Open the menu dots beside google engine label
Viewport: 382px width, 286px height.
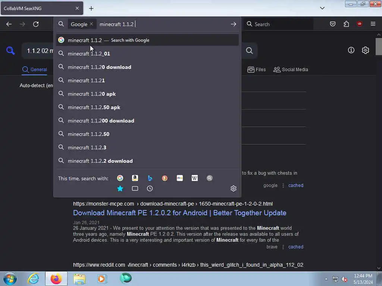283,185
